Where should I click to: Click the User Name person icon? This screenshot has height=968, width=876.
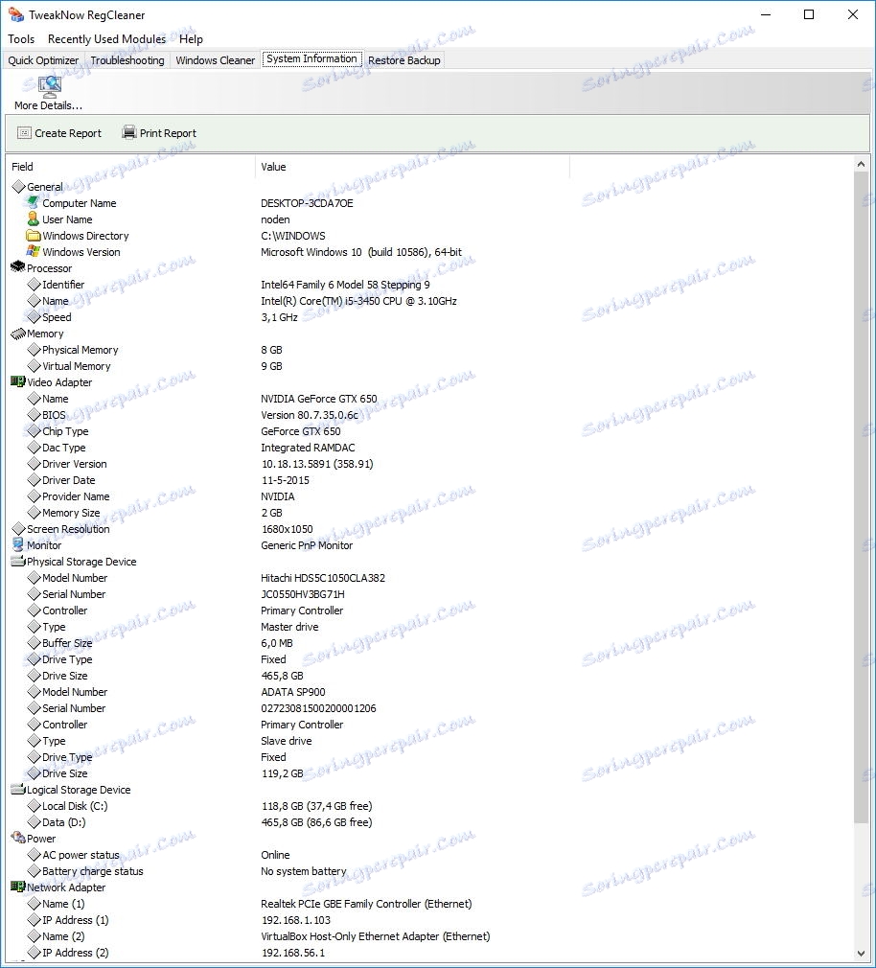coord(34,219)
